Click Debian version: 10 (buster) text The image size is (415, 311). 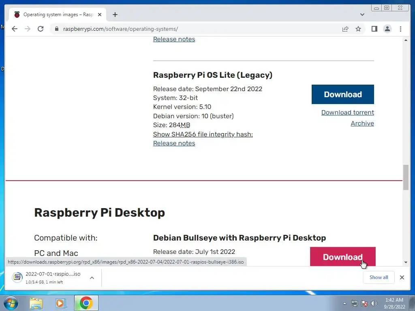click(x=193, y=116)
